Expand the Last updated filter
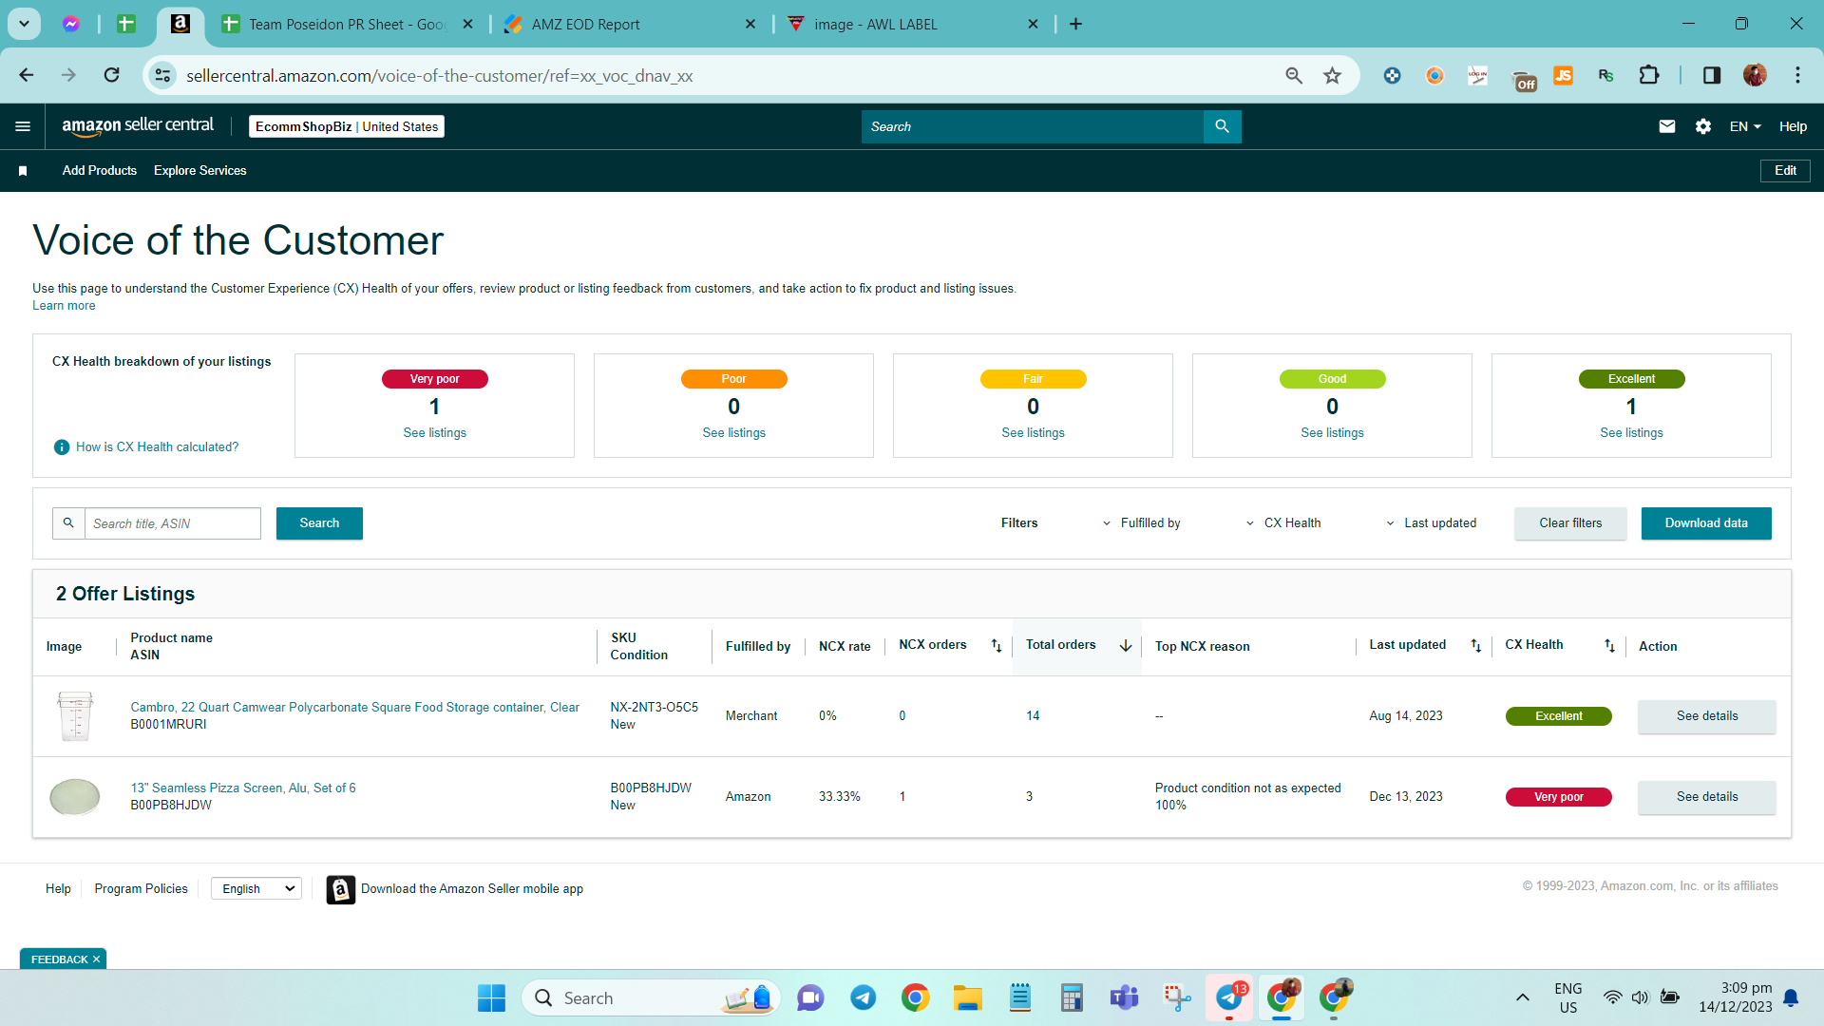The image size is (1824, 1026). [1431, 523]
